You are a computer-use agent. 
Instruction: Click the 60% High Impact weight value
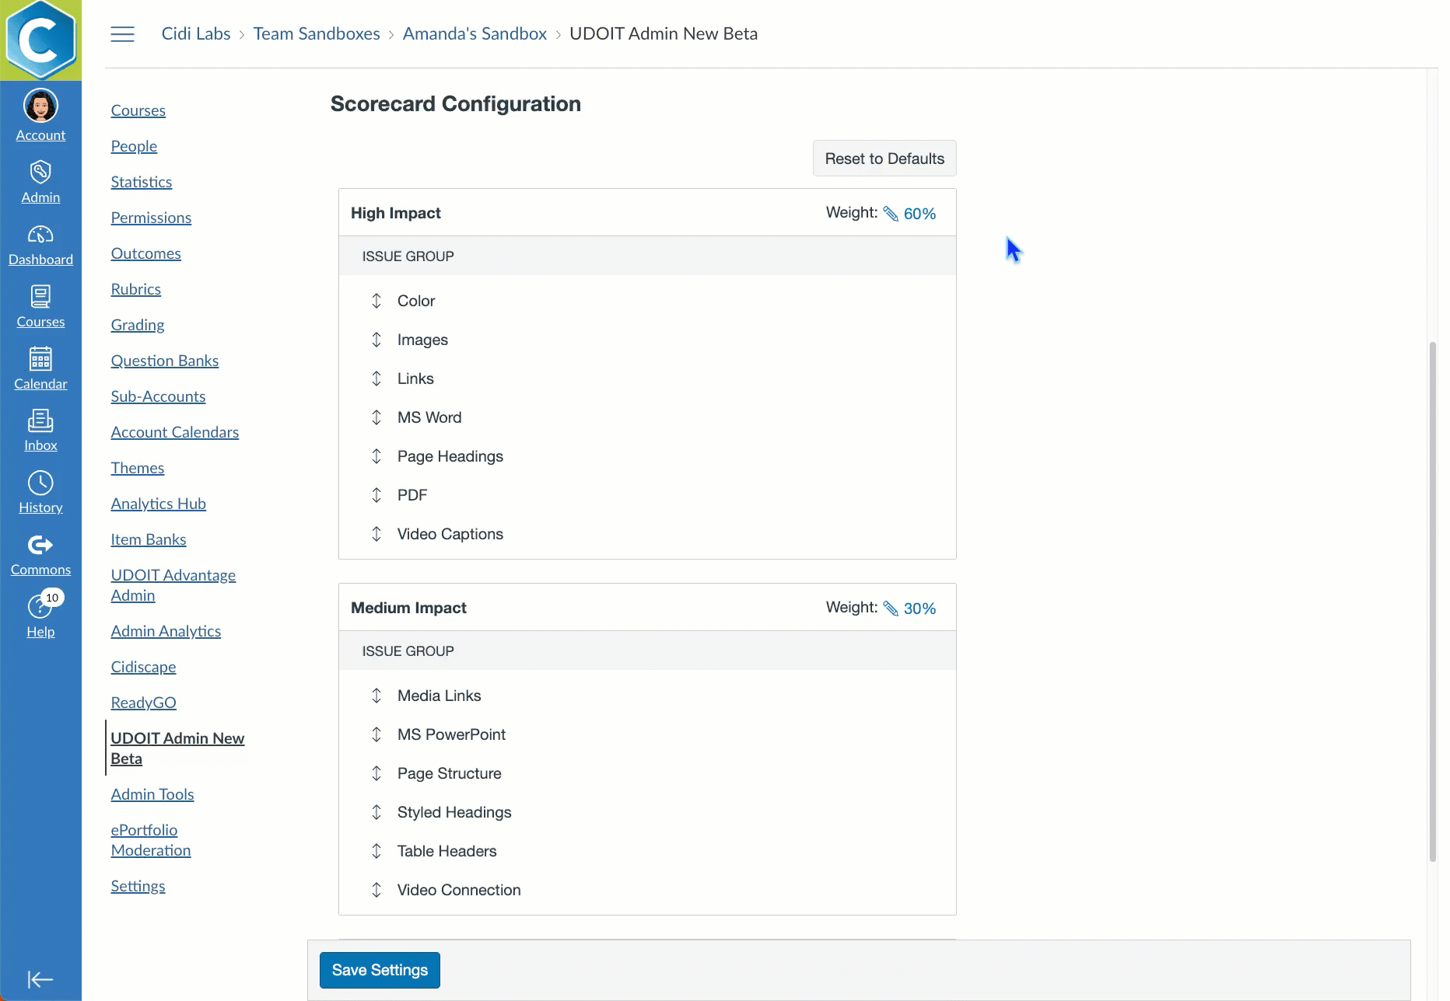919,214
